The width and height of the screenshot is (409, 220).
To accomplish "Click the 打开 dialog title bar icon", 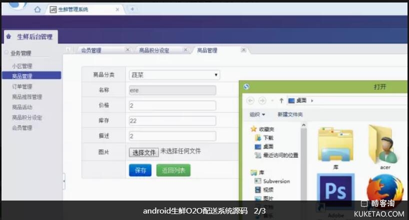I will click(x=246, y=87).
